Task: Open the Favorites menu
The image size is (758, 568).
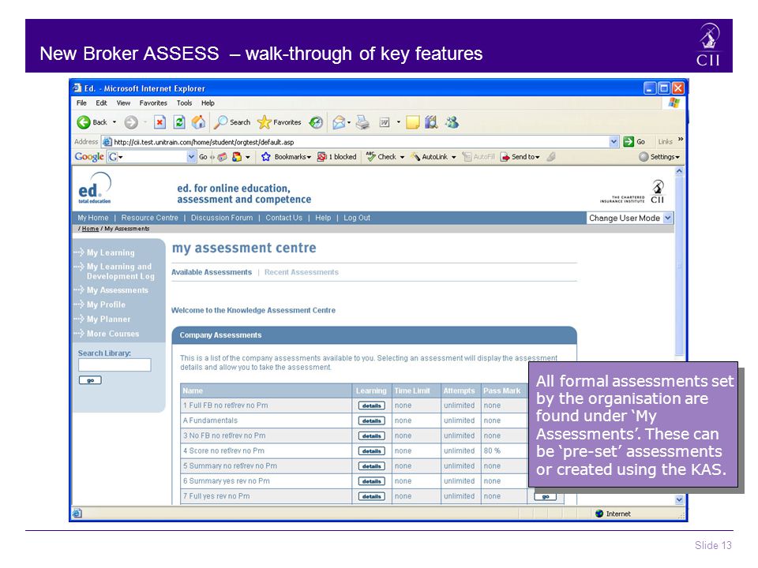Action: (153, 103)
